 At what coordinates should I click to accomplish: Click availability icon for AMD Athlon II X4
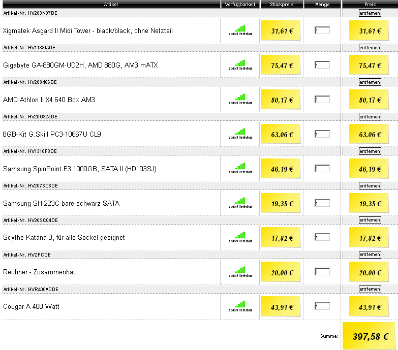240,100
